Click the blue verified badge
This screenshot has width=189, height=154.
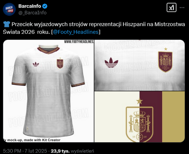pos(45,6)
